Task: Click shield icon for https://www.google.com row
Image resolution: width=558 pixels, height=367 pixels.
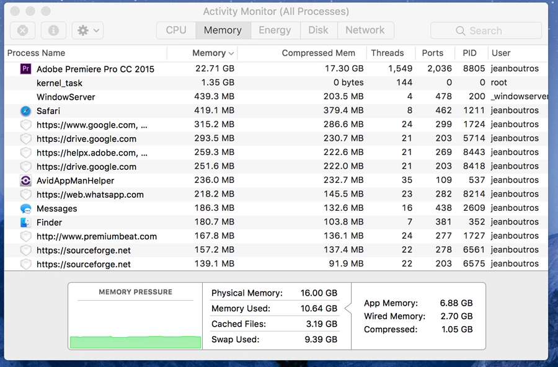Action: 25,125
